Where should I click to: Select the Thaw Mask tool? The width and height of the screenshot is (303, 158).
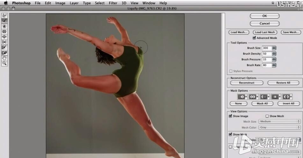tap(4, 53)
